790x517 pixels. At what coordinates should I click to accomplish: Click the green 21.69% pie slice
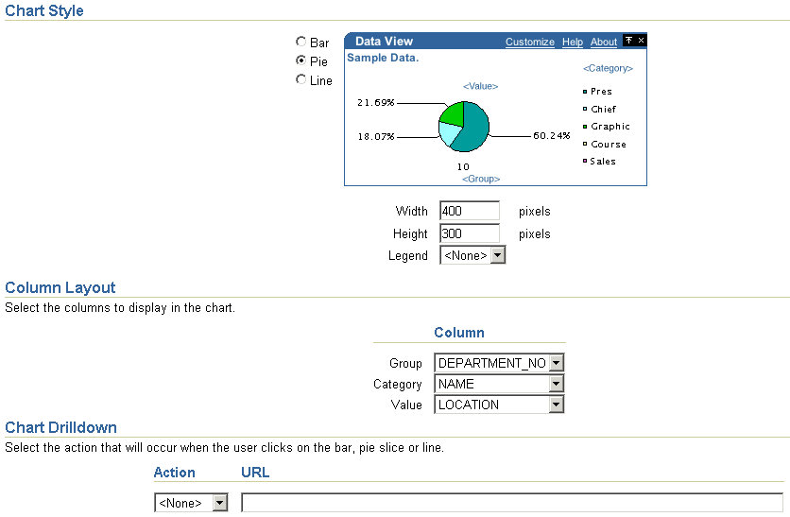(x=454, y=113)
